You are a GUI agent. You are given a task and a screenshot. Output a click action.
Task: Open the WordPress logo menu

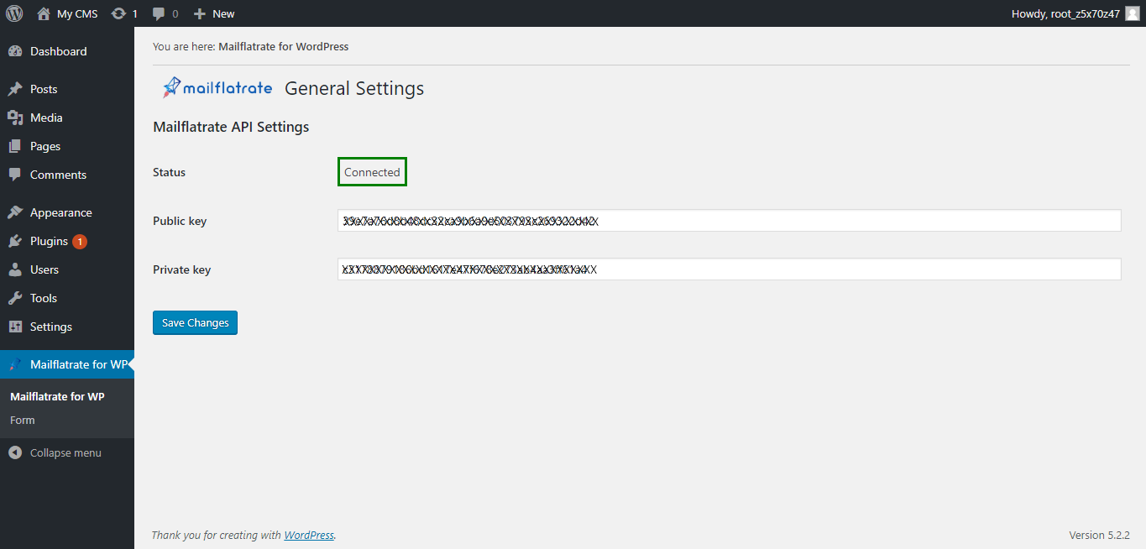[x=14, y=13]
